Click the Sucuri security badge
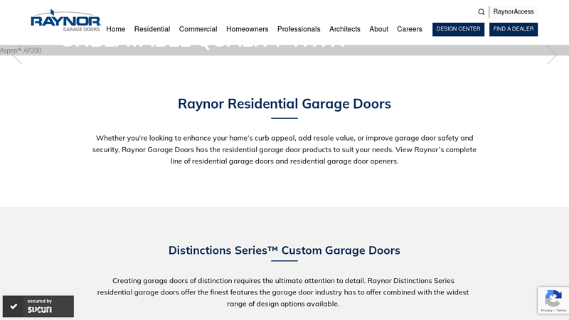The width and height of the screenshot is (569, 320). [x=38, y=306]
